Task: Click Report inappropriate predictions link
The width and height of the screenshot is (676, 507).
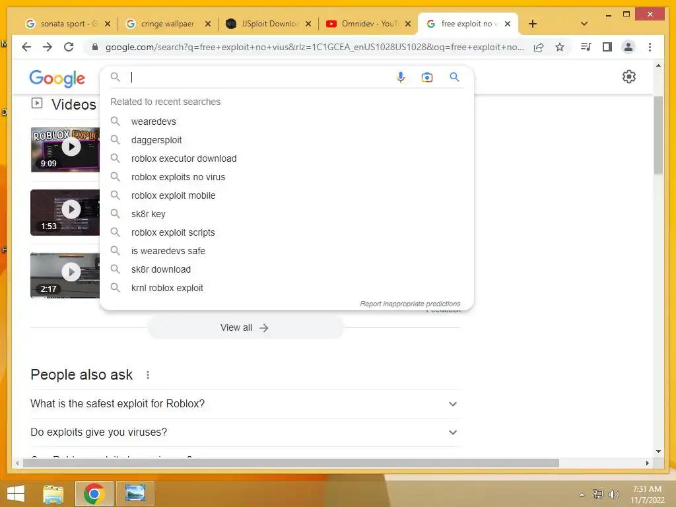Action: (410, 304)
